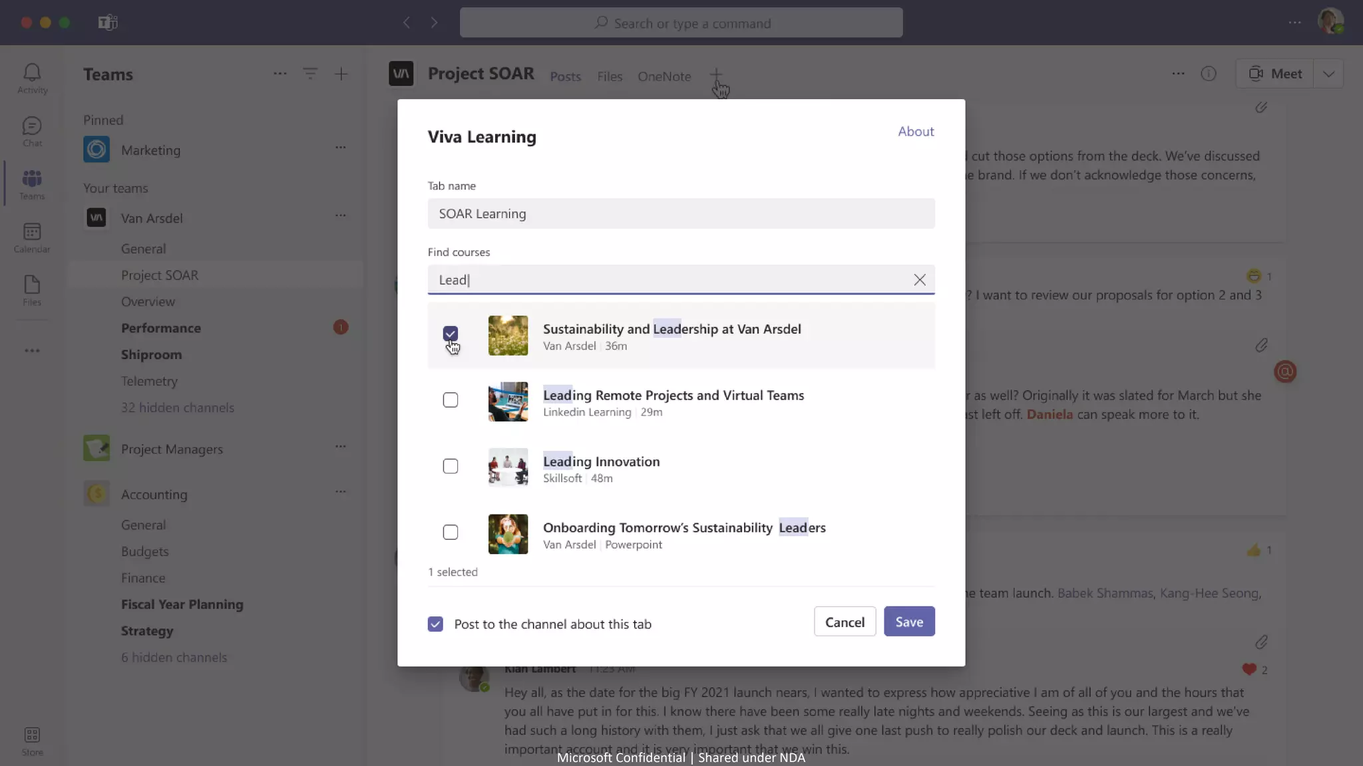Click the Save button

tap(908, 622)
